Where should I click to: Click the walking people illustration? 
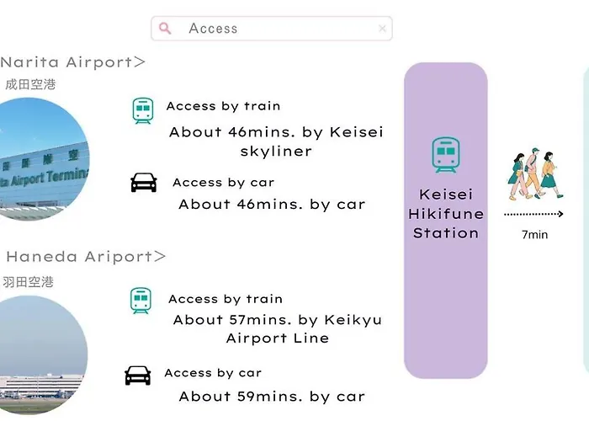[x=535, y=173]
